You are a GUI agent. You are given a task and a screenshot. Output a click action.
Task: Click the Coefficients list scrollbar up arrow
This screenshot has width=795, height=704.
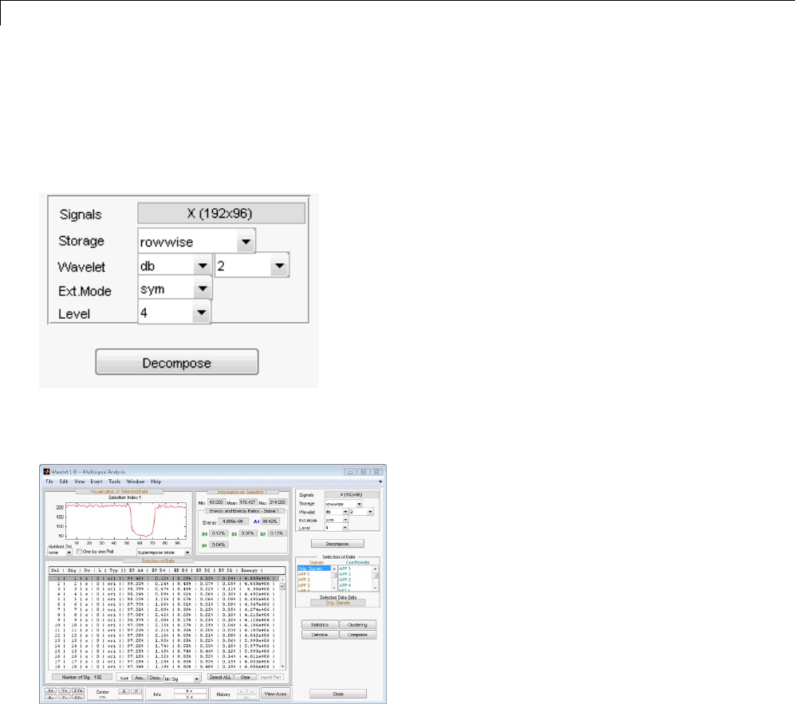[376, 568]
